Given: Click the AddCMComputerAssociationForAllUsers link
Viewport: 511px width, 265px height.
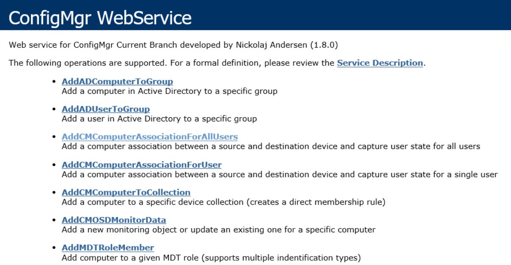Looking at the screenshot, I should [150, 137].
